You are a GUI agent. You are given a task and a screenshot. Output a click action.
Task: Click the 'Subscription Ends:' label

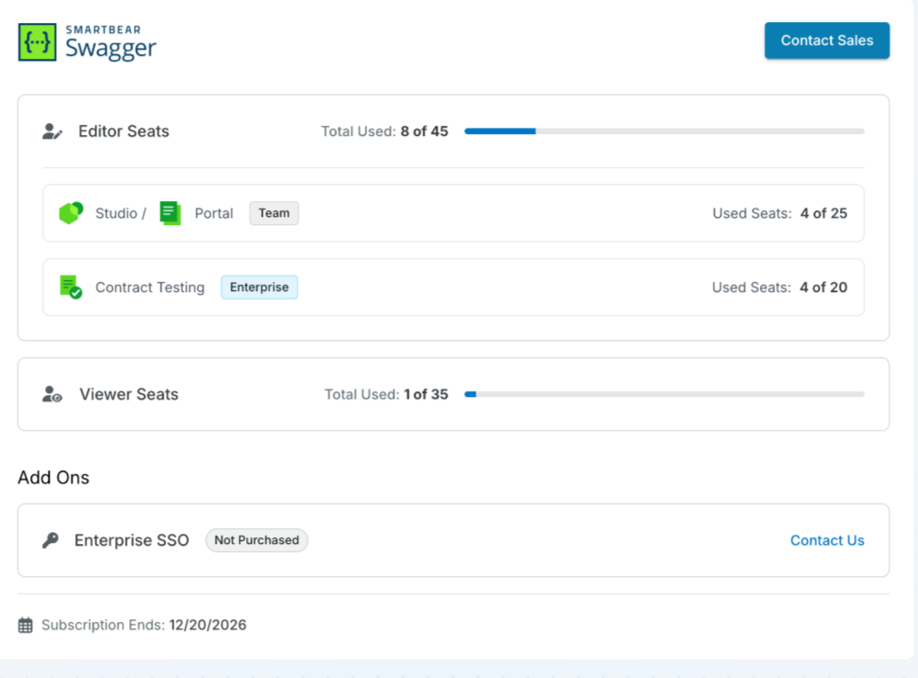[103, 625]
